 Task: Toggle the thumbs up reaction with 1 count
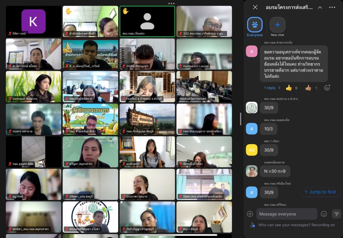(x=311, y=88)
